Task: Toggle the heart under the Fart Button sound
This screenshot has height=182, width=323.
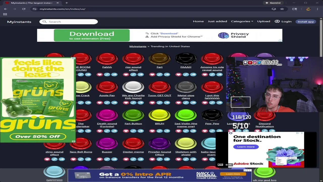Action: point(126,131)
